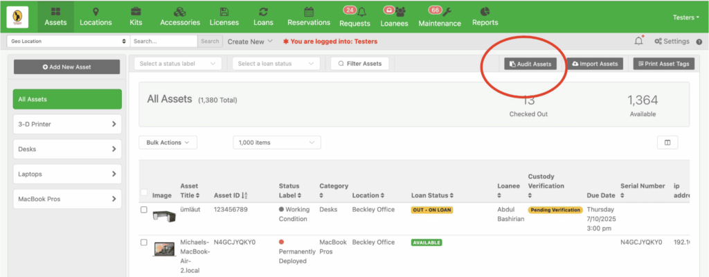The image size is (709, 277).
Task: Open the Select a loan status dropdown
Action: click(x=276, y=64)
